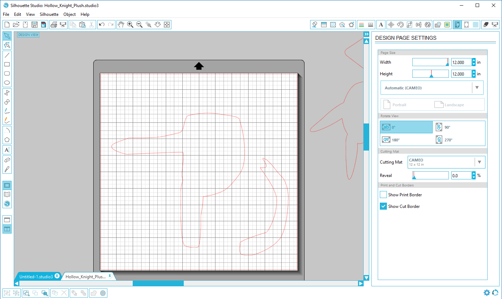The image size is (502, 299).
Task: Open the Fill Color panel icon
Action: click(x=314, y=25)
